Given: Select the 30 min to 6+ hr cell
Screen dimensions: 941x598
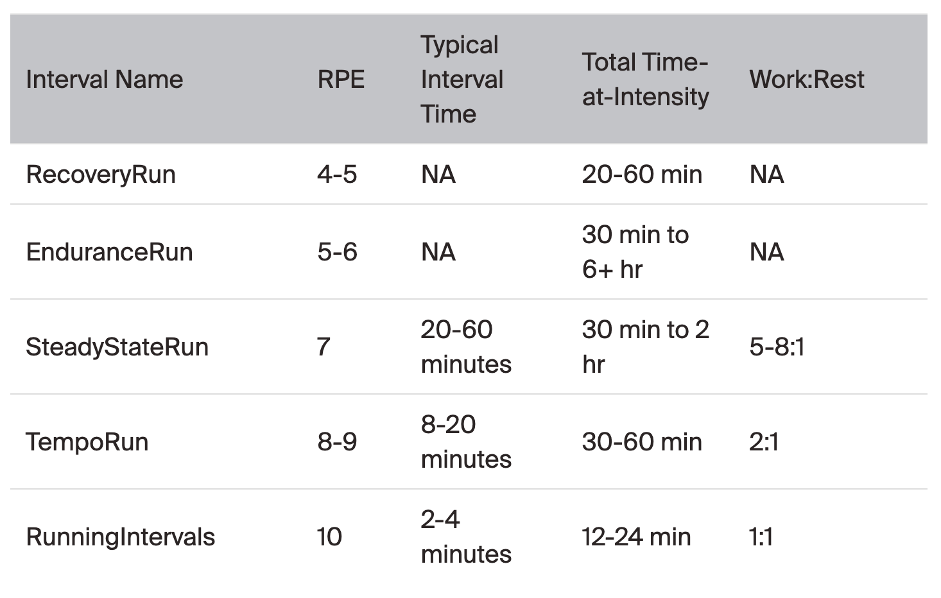Looking at the screenshot, I should tap(635, 252).
